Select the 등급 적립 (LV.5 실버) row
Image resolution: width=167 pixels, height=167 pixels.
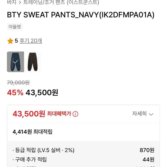[x=83, y=150]
